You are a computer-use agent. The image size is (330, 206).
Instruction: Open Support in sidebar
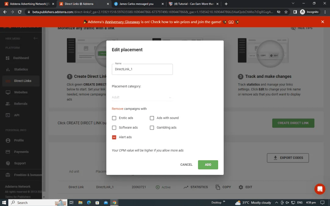21,163
